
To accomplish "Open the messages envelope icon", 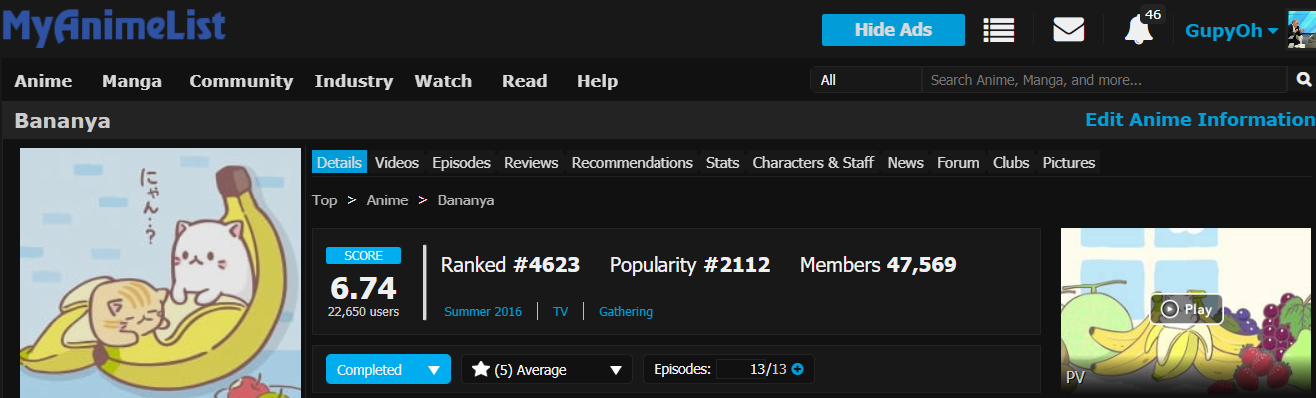I will [1068, 30].
